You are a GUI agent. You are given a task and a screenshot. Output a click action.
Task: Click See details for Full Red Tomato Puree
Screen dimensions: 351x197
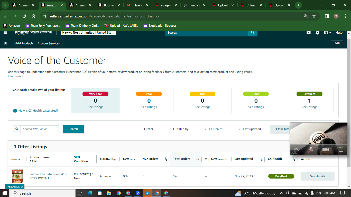tap(318, 176)
